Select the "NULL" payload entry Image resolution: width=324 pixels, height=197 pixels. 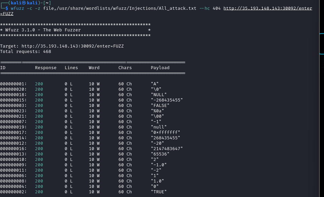pyautogui.click(x=159, y=95)
